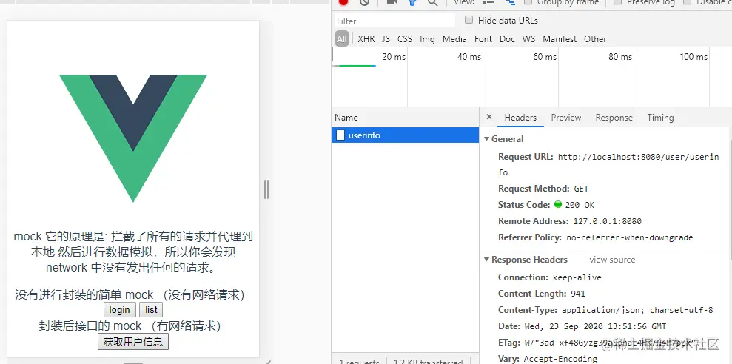Filter requests by Img
This screenshot has width=732, height=364.
click(427, 39)
